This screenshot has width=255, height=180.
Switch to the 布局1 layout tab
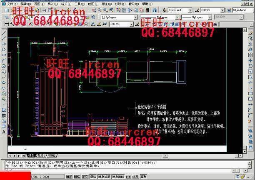point(41,155)
